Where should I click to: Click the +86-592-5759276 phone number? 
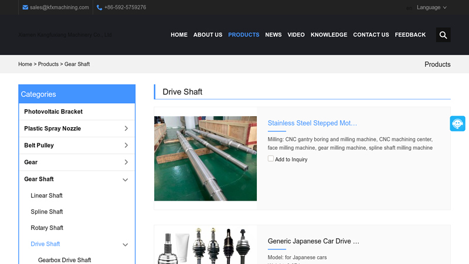pyautogui.click(x=125, y=8)
